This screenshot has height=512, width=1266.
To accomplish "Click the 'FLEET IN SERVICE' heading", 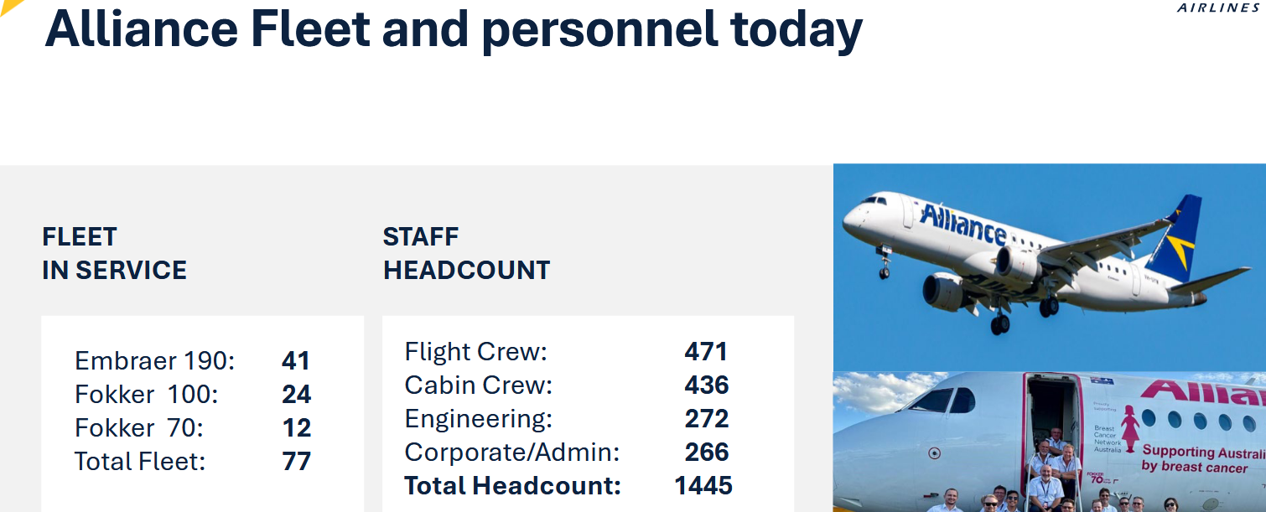I will pos(114,253).
